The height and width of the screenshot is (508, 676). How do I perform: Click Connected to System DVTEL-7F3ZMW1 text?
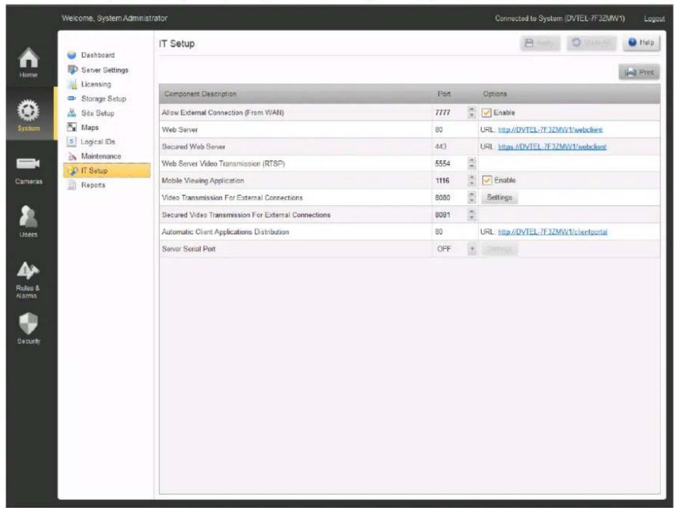560,18
